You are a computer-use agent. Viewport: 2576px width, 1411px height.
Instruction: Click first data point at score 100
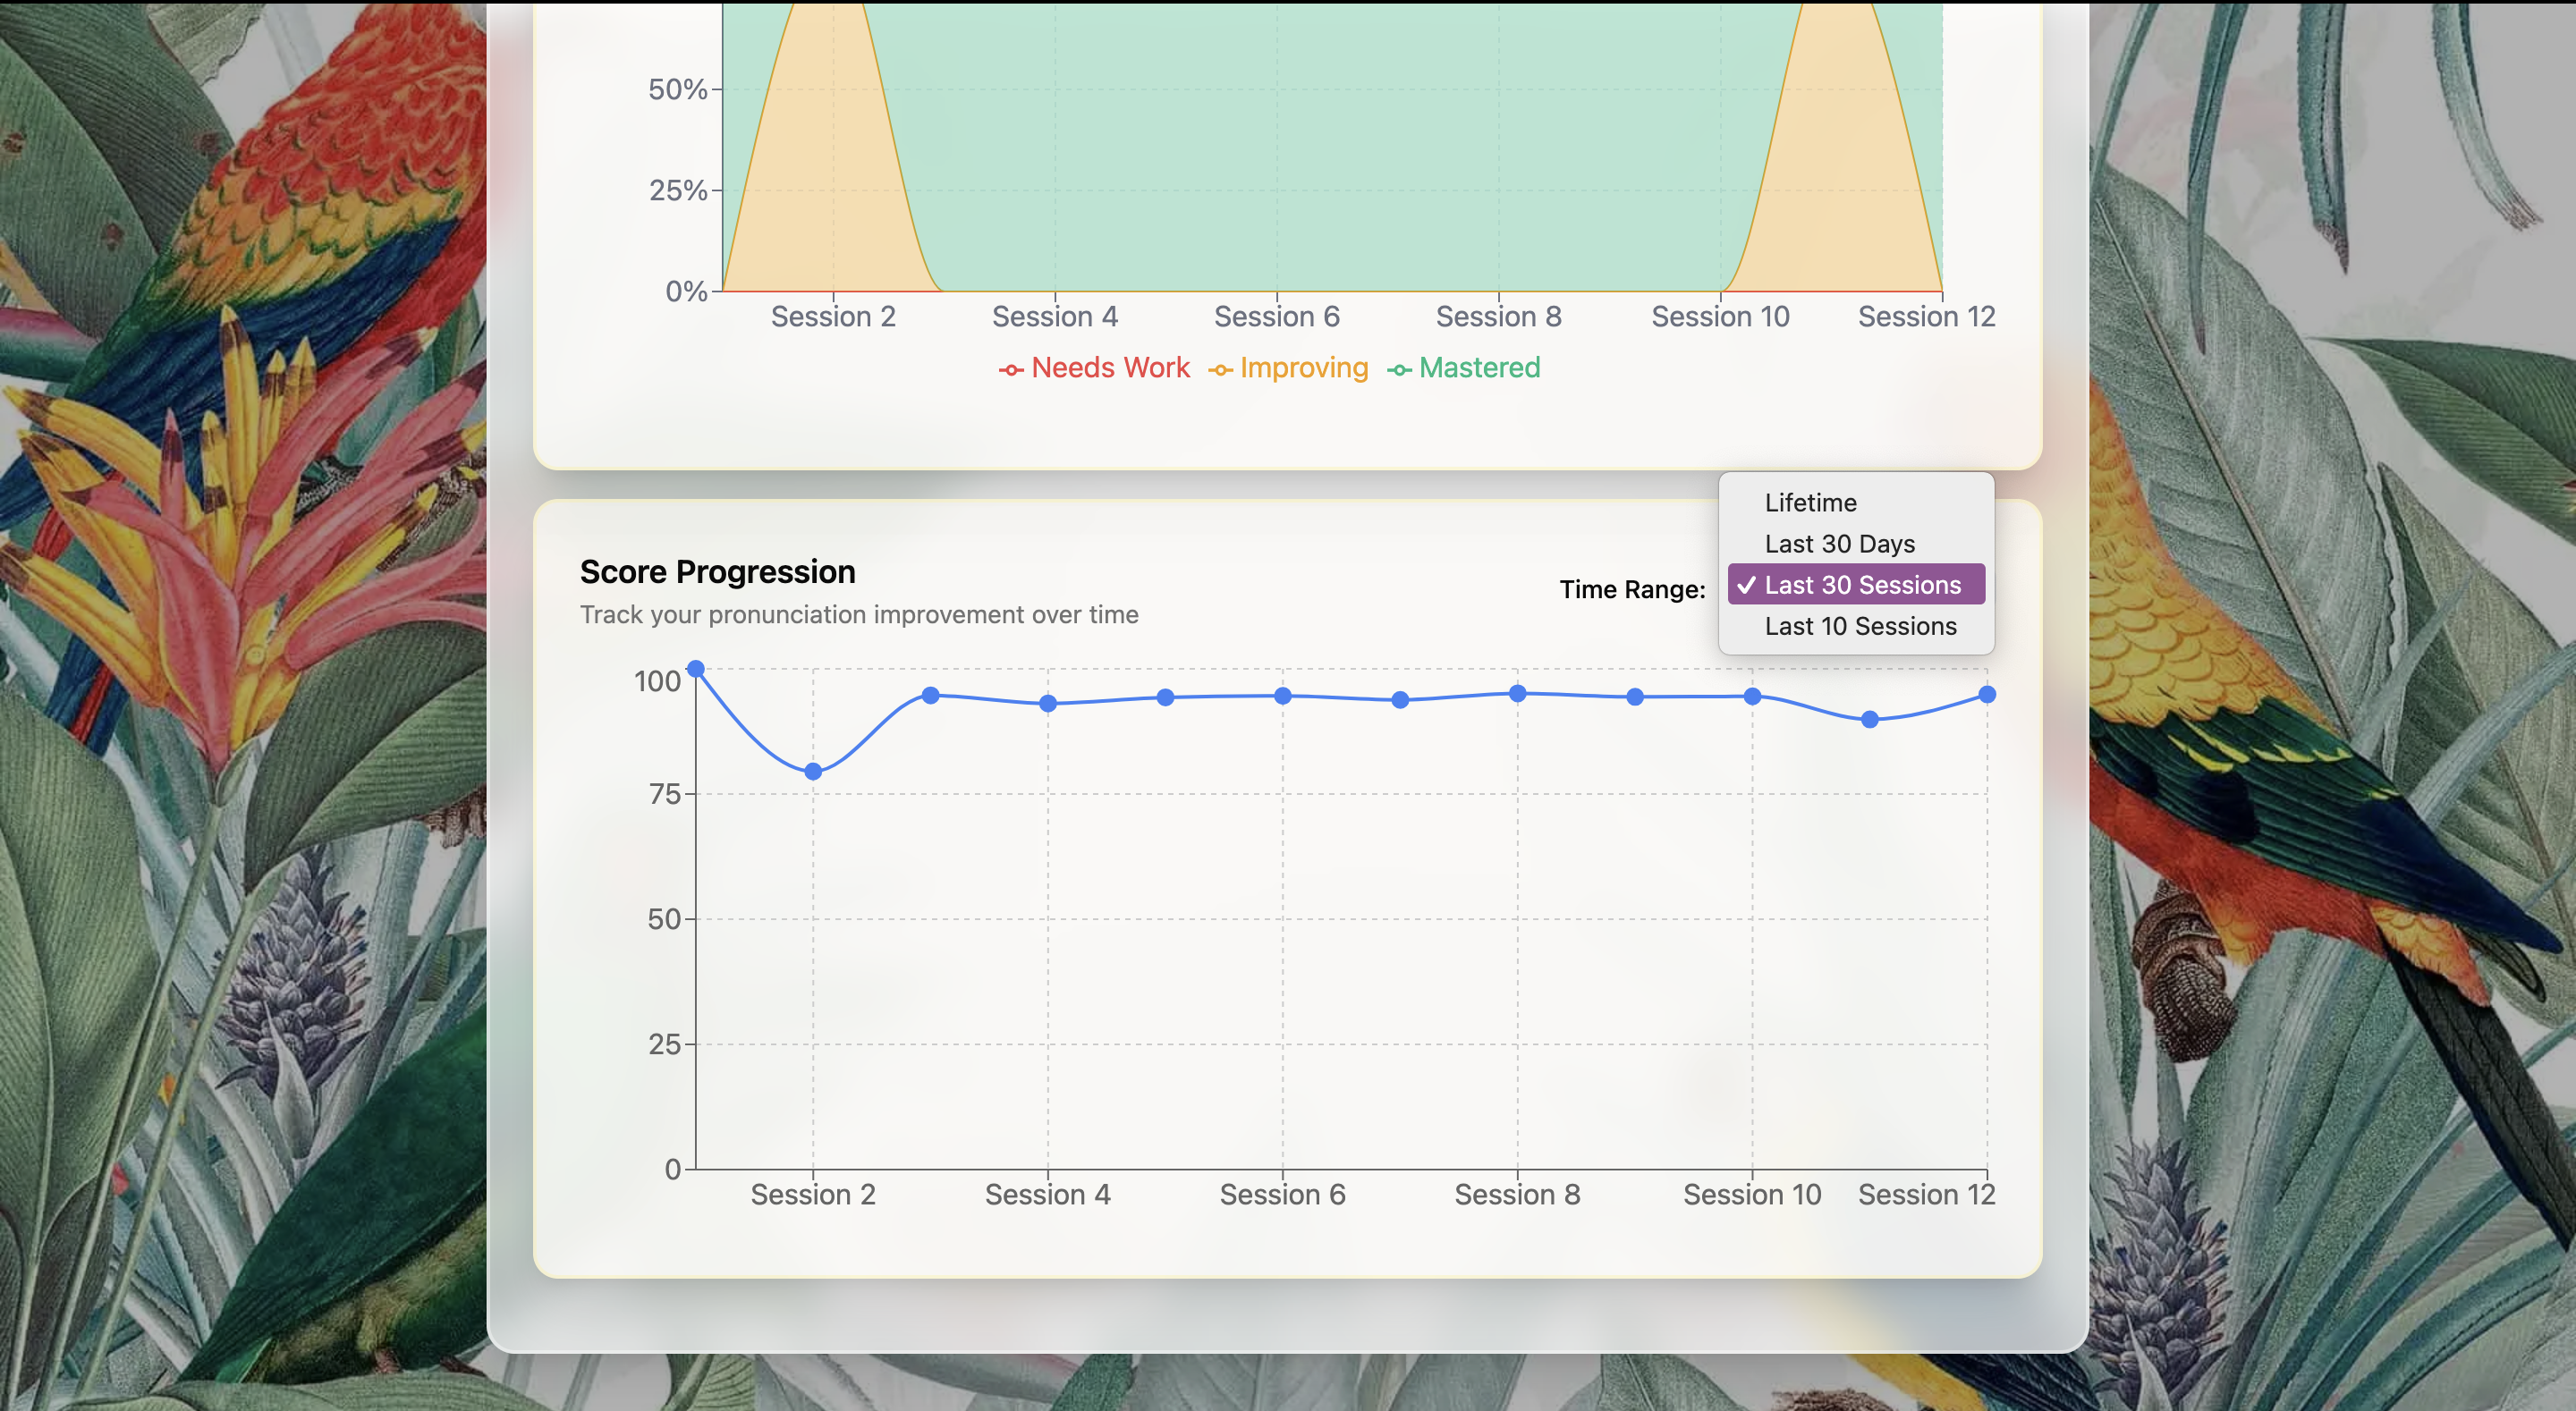[x=696, y=668]
